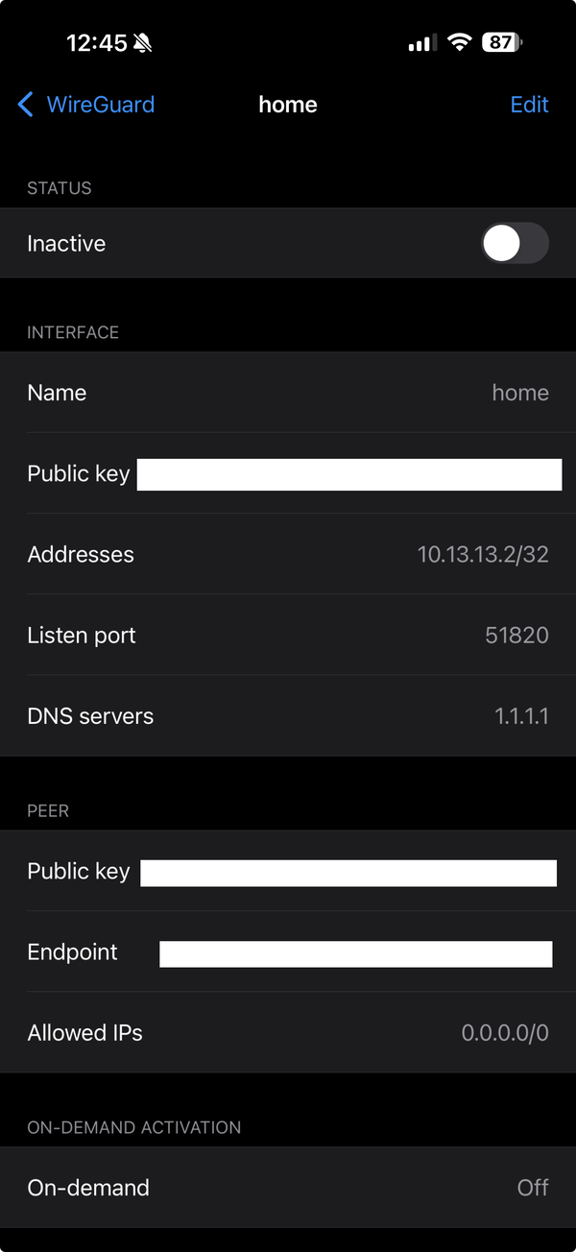Open Edit mode for the home tunnel
576x1252 pixels.
[529, 105]
